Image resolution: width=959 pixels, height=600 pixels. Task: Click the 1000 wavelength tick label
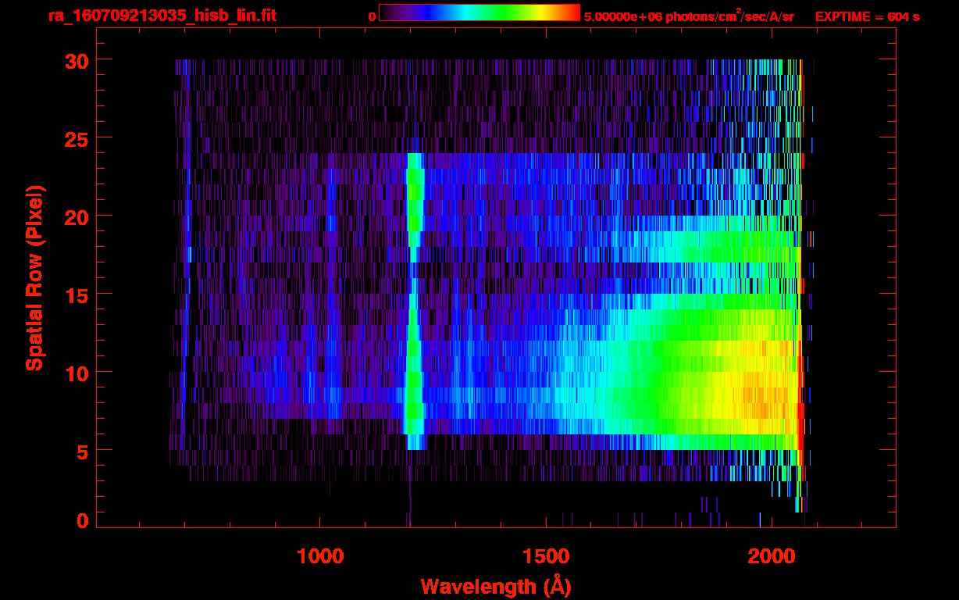point(320,556)
